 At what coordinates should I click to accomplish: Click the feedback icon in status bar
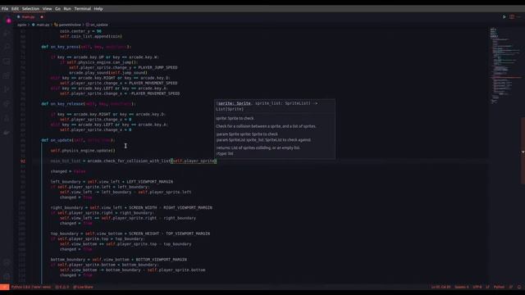[x=511, y=287]
